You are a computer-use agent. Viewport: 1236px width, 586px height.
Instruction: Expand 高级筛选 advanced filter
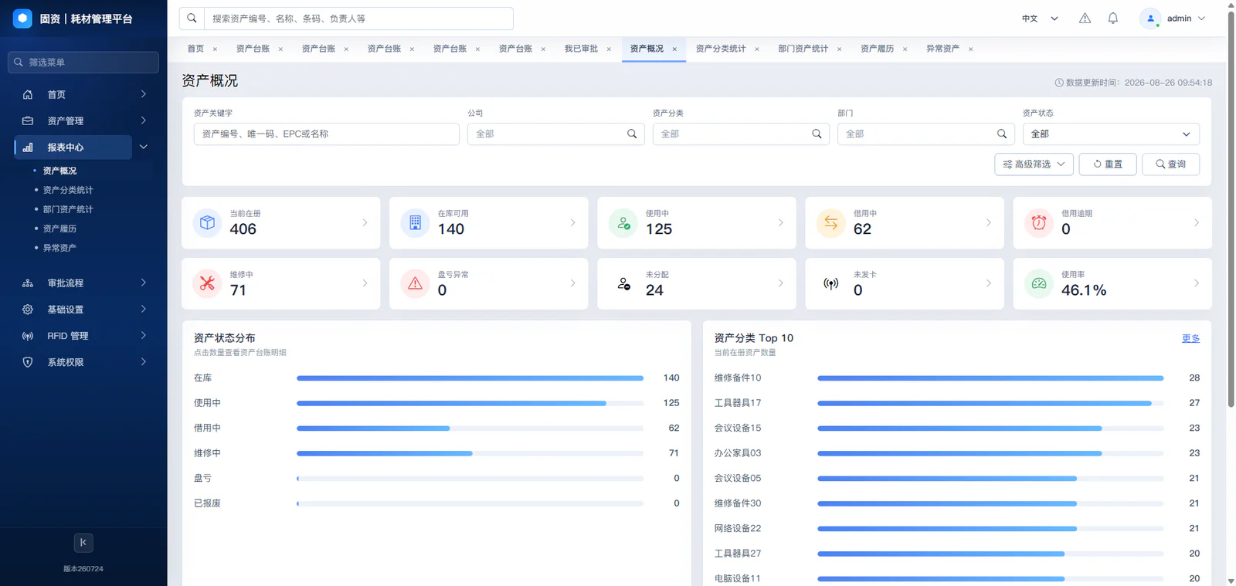(1034, 164)
